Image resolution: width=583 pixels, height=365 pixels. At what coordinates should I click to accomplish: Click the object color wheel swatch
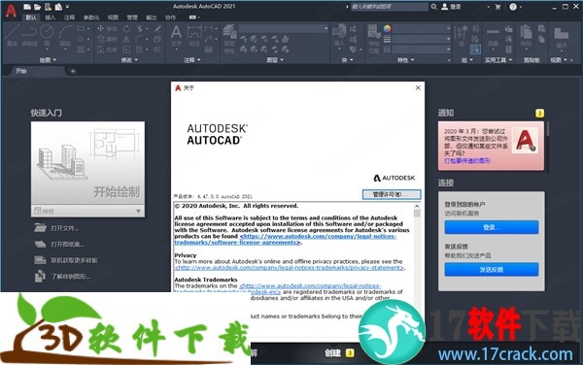(387, 28)
